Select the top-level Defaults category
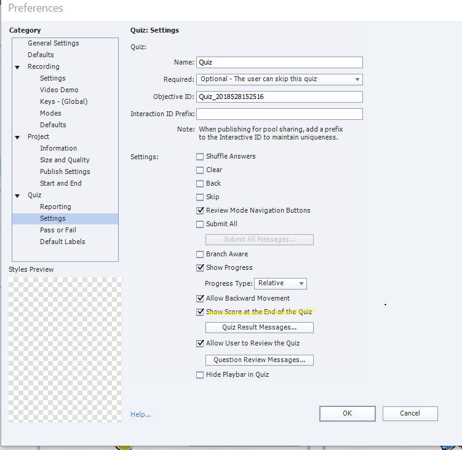The width and height of the screenshot is (462, 450). 41,55
